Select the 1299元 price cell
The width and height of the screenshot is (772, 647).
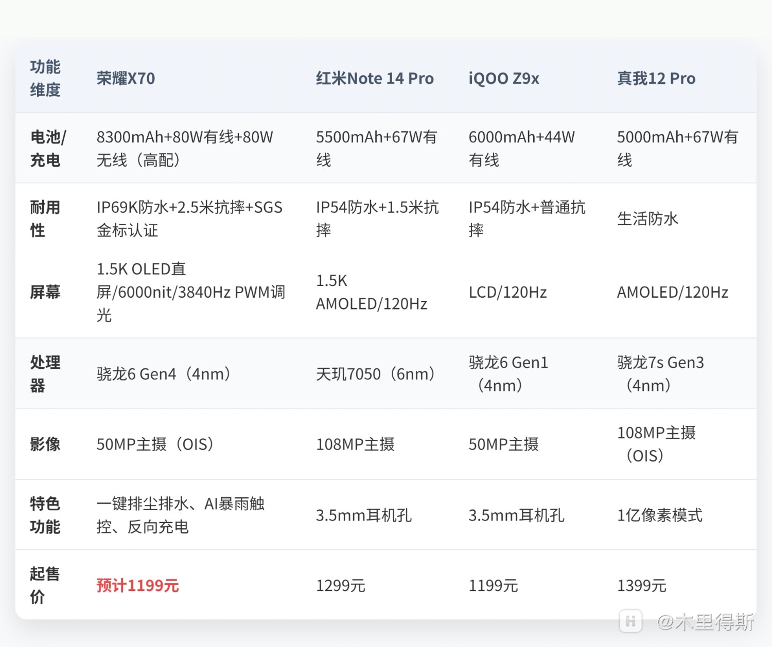pos(340,585)
